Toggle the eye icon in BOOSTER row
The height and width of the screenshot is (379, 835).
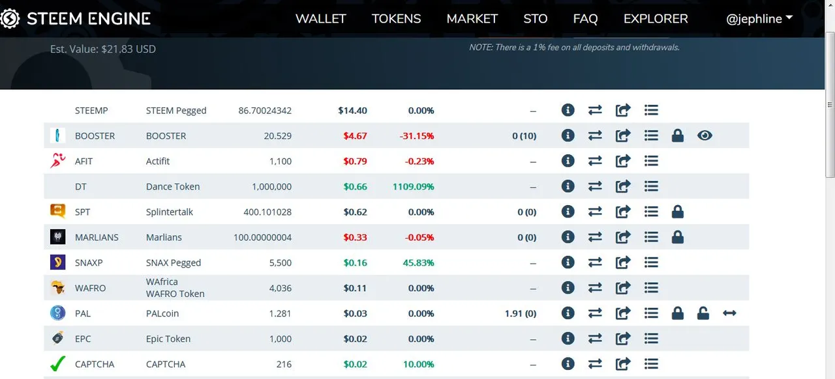click(x=705, y=135)
